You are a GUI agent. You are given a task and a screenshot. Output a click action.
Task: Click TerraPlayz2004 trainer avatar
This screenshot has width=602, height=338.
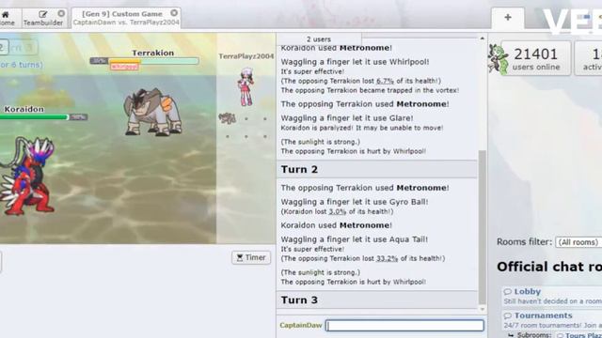[x=246, y=86]
